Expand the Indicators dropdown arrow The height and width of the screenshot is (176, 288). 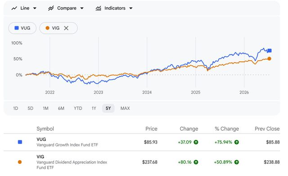point(131,8)
